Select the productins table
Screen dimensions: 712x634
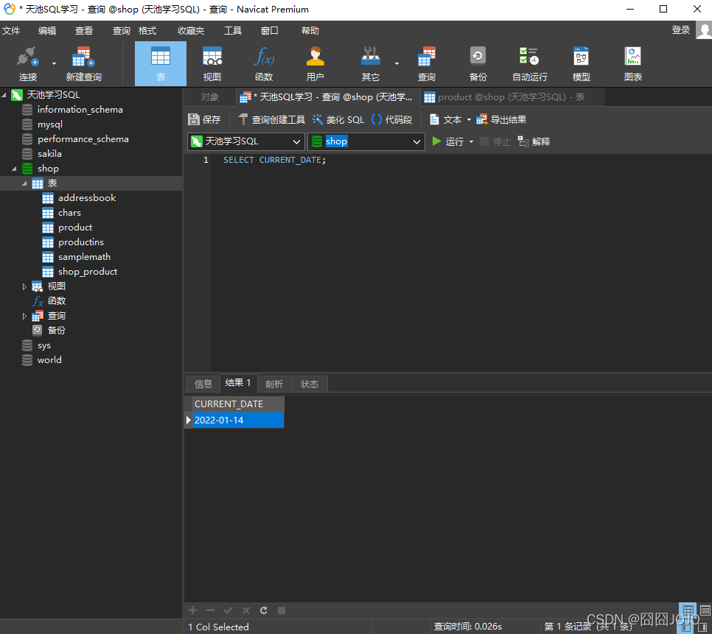81,242
